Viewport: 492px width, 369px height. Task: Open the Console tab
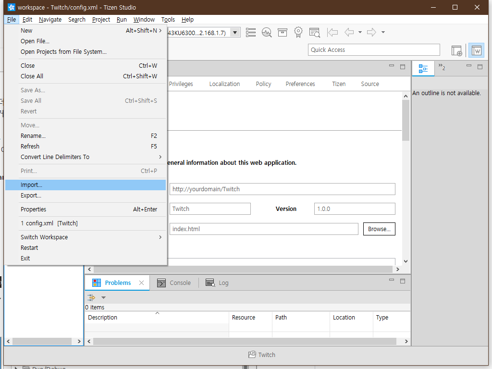(174, 283)
